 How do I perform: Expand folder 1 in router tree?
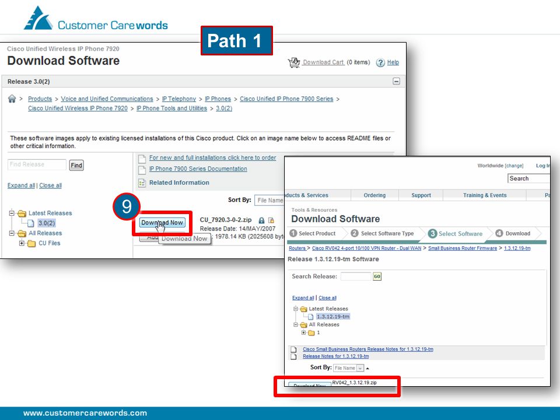click(x=303, y=332)
